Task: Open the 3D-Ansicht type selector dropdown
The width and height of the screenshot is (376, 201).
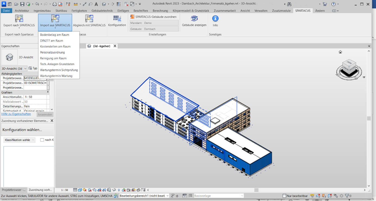Action: [x=14, y=69]
